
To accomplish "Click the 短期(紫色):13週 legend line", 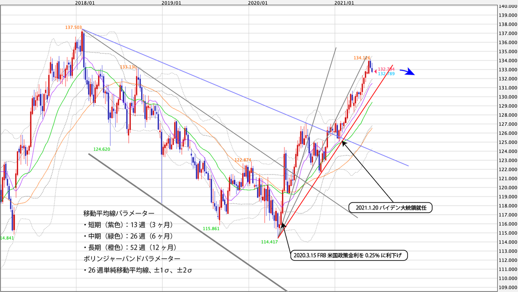I will (x=128, y=225).
